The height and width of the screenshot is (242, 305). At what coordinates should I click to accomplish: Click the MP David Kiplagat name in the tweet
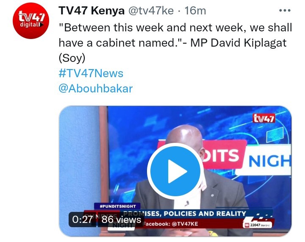click(x=238, y=43)
